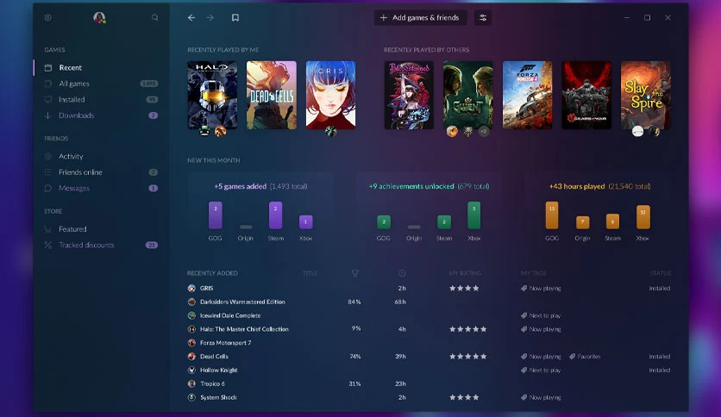Click the +3 friends badge under Gwent

coord(483,131)
